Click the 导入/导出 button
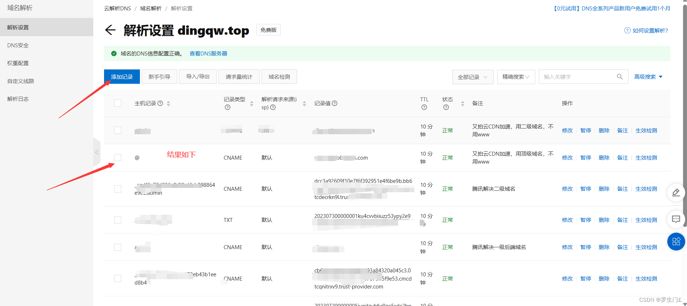 [198, 77]
